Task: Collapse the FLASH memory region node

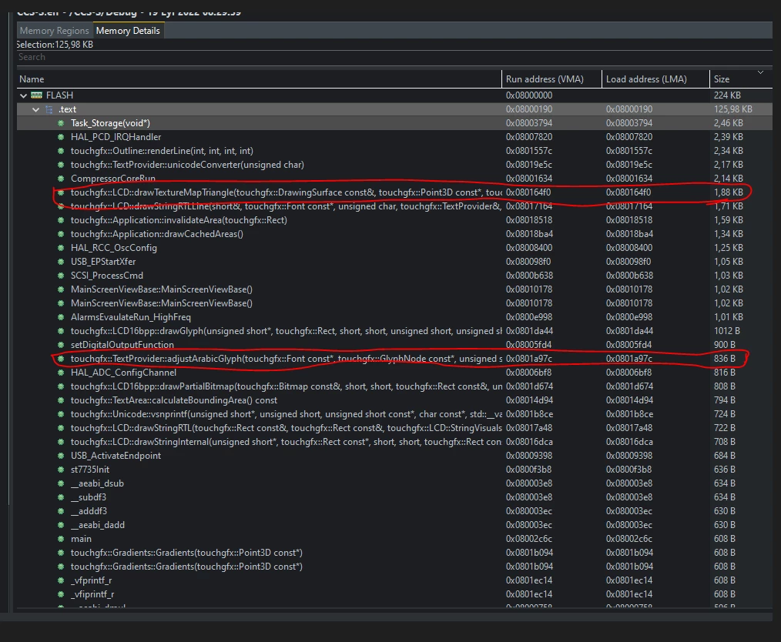Action: click(x=23, y=95)
